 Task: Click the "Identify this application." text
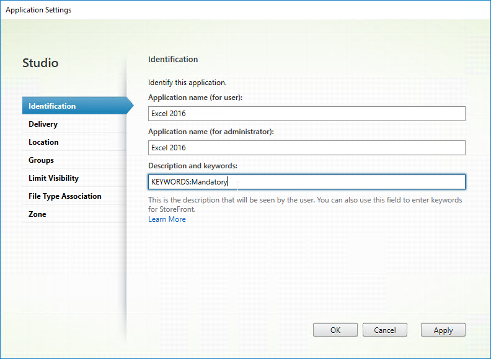tap(187, 83)
